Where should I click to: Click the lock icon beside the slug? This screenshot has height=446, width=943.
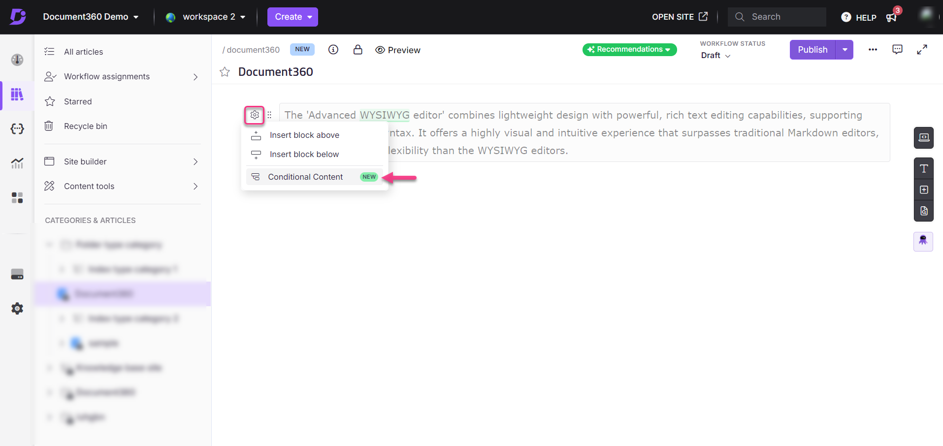tap(358, 50)
